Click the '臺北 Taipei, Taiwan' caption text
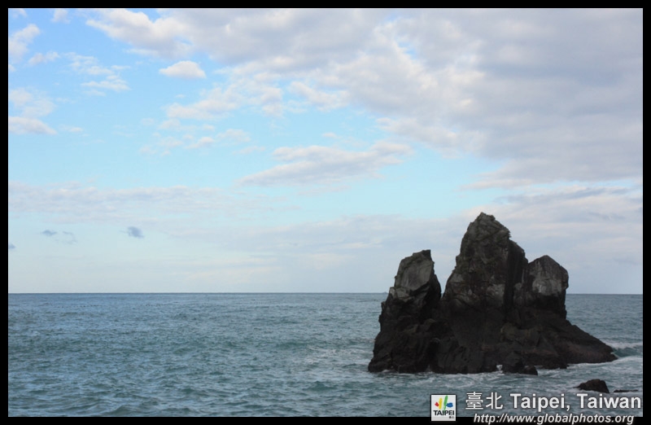651x425 pixels. pos(553,401)
